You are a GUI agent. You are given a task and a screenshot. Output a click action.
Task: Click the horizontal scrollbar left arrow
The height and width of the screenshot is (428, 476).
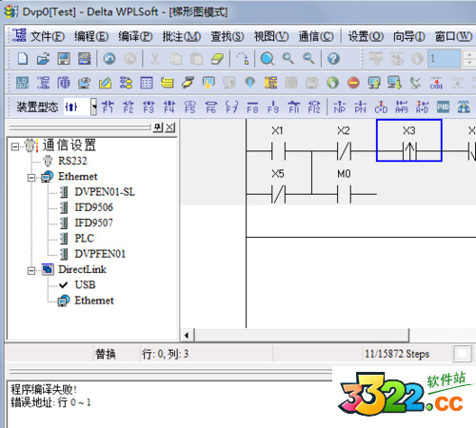(x=187, y=335)
